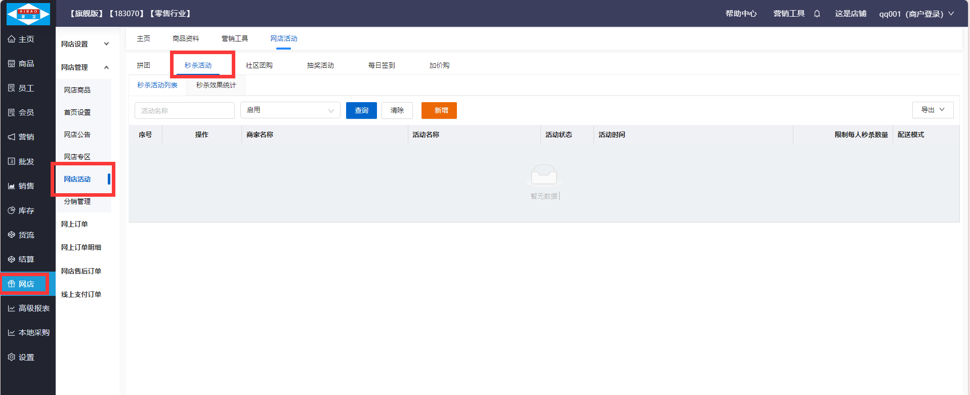Collapse the 网店管理 submenu
This screenshot has height=395, width=970.
point(85,67)
